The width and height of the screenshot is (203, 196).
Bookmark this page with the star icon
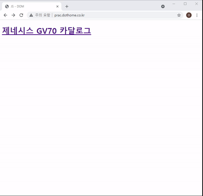tap(179, 15)
